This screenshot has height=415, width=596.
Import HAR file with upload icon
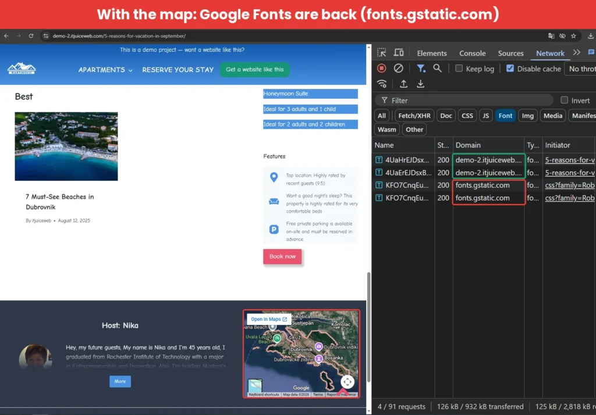tap(403, 84)
